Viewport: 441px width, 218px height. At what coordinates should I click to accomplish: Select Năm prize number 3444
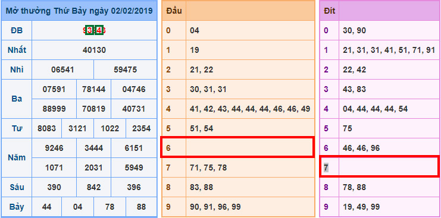[x=94, y=148]
